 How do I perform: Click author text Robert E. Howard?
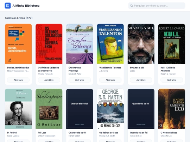(168, 74)
